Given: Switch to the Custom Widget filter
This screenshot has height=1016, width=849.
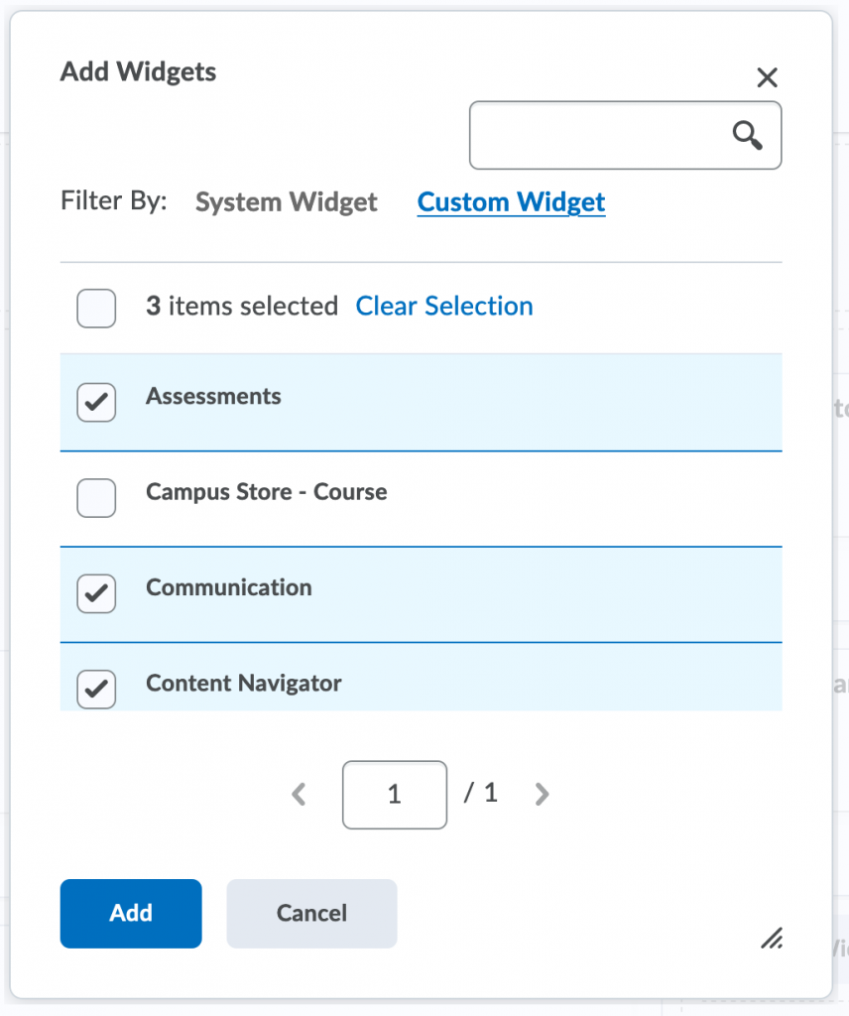Looking at the screenshot, I should coord(511,201).
